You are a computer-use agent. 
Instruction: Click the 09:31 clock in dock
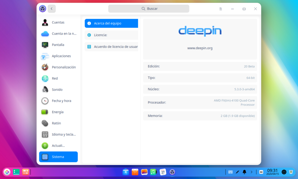[272, 172]
